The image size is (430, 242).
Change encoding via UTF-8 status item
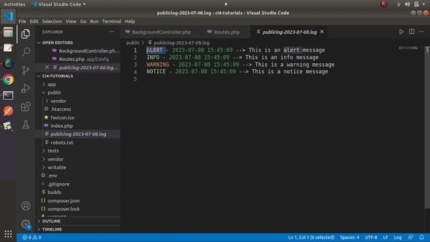point(371,237)
